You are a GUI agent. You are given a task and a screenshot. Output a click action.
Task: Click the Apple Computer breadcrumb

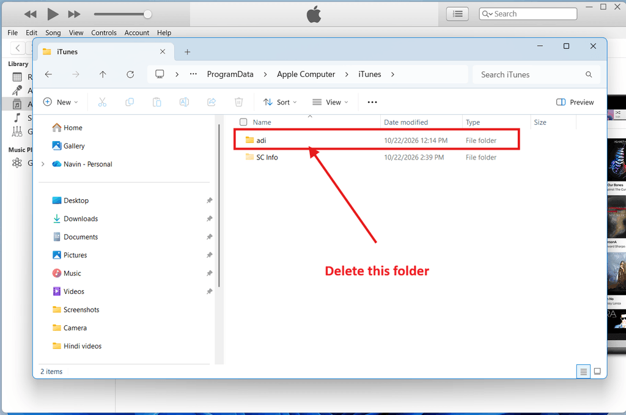306,74
